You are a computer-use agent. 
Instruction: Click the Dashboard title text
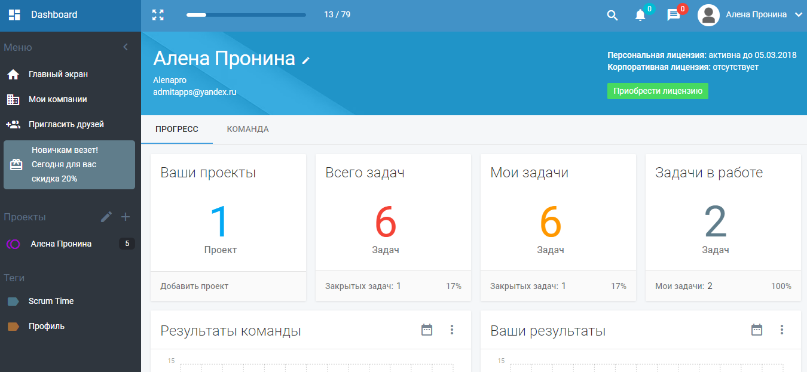pyautogui.click(x=54, y=14)
